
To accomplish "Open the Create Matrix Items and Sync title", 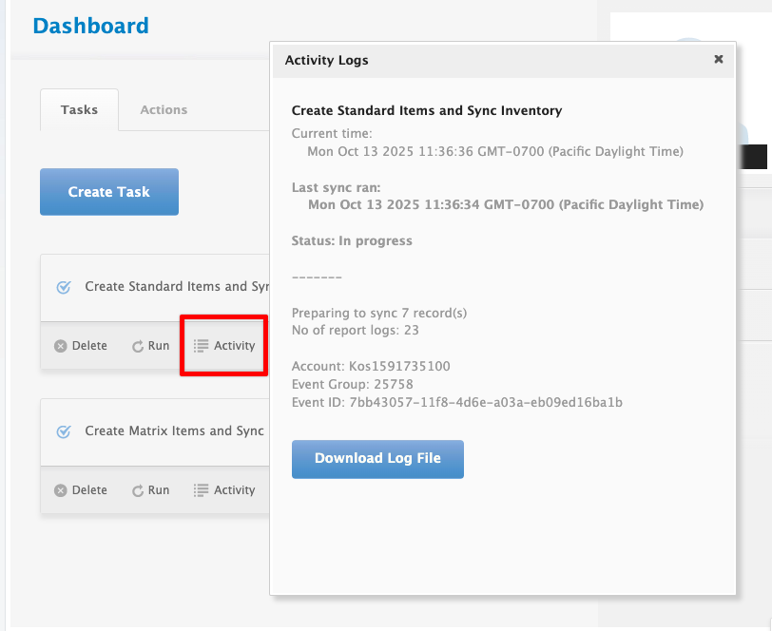I will pos(174,431).
